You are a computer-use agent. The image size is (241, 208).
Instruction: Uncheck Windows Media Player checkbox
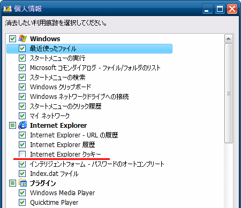(x=22, y=192)
